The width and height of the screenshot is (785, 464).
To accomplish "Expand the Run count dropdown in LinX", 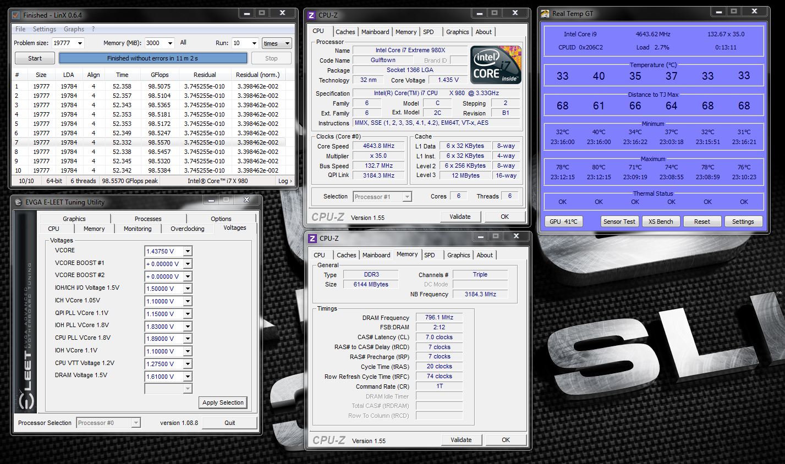I will (254, 43).
